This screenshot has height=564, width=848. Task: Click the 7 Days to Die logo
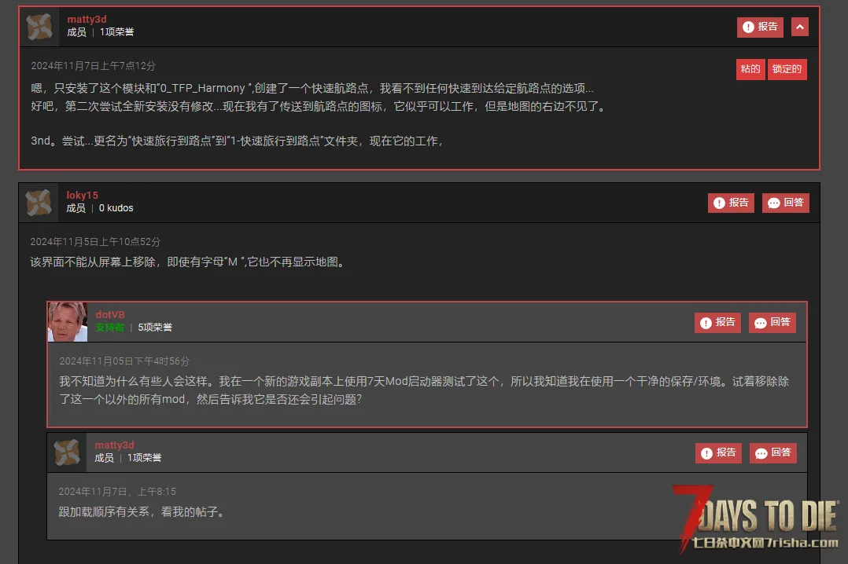(756, 518)
